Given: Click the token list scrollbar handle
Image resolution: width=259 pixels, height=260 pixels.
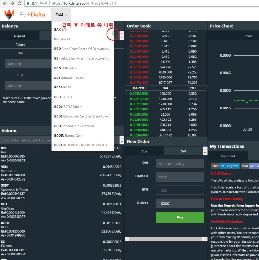Looking at the screenshot, I should coord(113,33).
